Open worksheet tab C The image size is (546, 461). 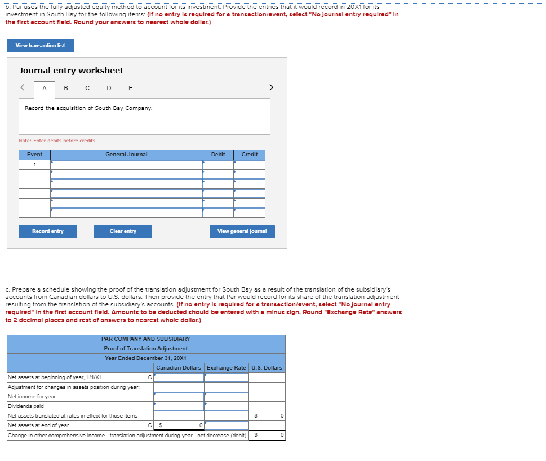click(x=87, y=88)
